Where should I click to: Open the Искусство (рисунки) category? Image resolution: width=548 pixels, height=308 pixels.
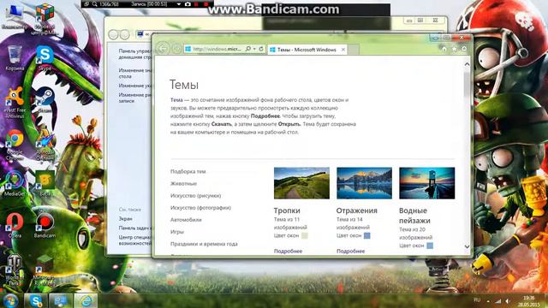point(196,196)
